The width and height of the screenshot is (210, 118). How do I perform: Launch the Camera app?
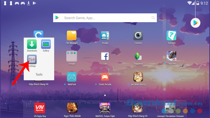[138, 36]
